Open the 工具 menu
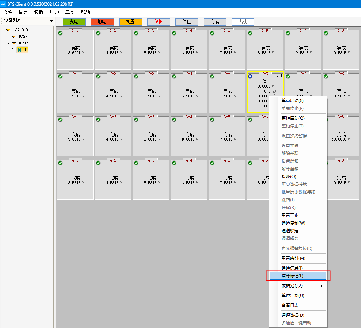This screenshot has height=328, width=361. pos(70,12)
